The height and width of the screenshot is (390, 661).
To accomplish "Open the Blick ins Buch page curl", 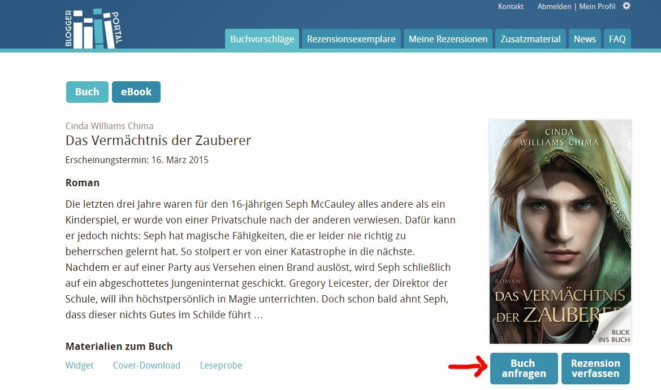I will [x=614, y=328].
